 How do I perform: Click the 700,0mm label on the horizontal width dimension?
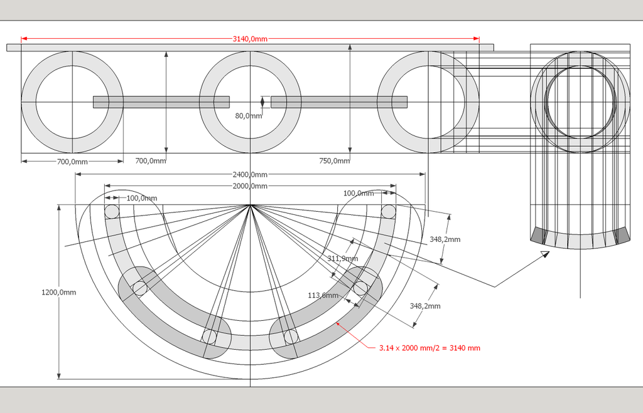(72, 162)
